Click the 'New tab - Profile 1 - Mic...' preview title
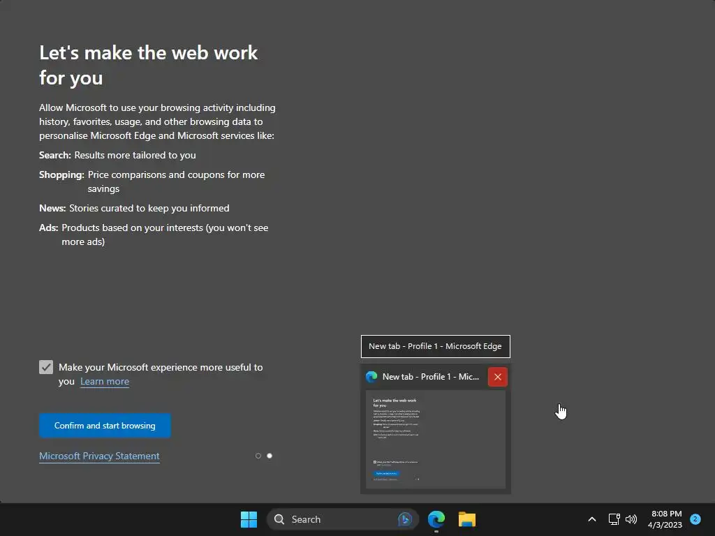The width and height of the screenshot is (715, 536). [430, 377]
